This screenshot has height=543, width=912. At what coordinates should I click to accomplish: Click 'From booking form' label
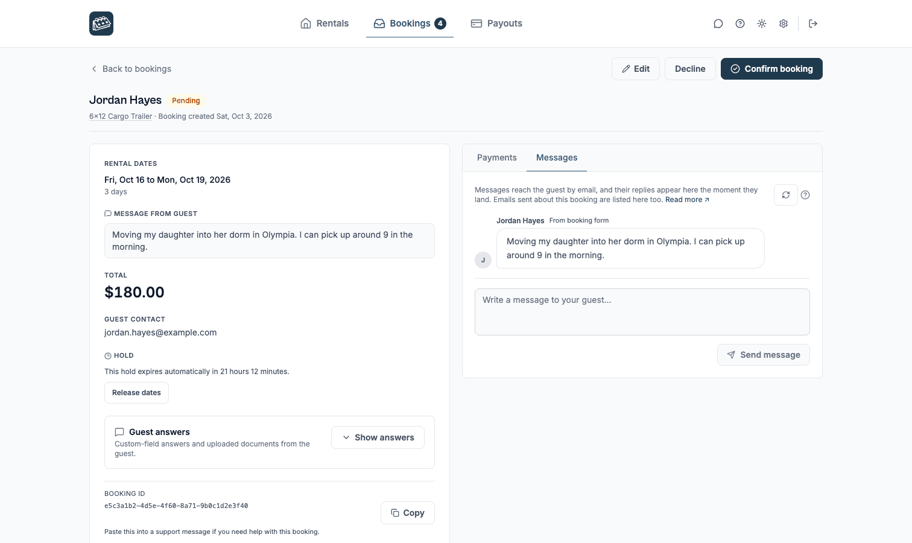pyautogui.click(x=579, y=221)
